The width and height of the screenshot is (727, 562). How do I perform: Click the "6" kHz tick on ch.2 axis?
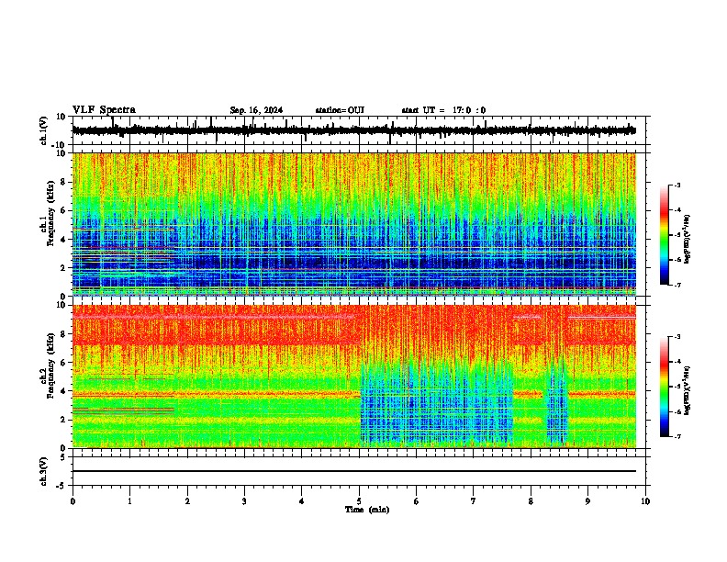click(63, 363)
